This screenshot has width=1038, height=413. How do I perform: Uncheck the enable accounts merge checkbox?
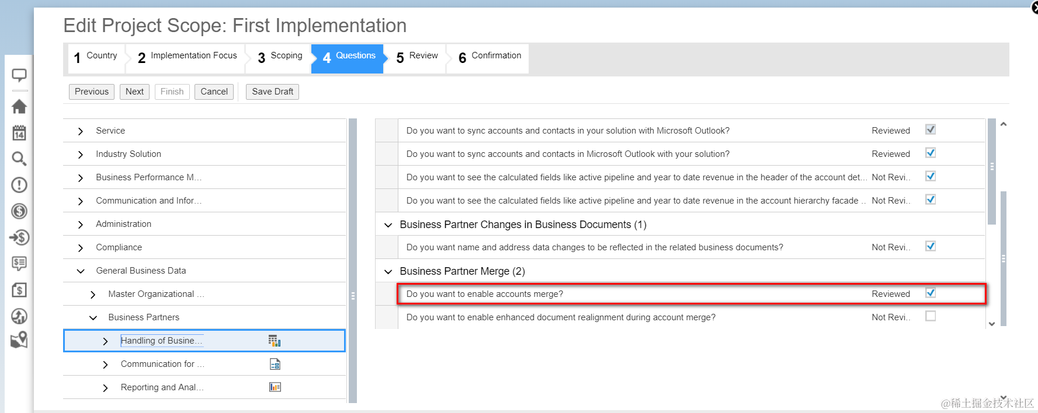click(x=931, y=293)
